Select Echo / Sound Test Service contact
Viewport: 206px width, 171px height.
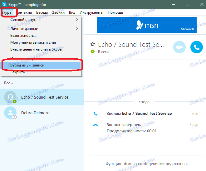coord(42,97)
